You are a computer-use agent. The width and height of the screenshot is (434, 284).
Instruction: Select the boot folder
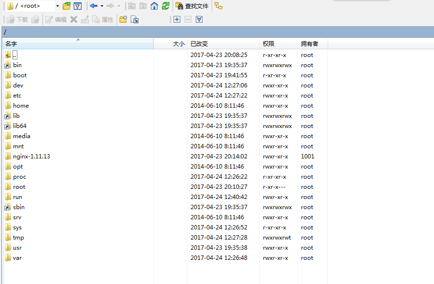click(x=20, y=75)
